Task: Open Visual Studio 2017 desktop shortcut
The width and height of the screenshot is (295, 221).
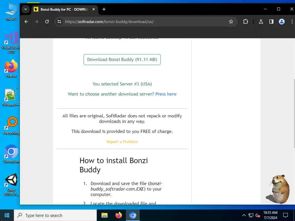Action: coord(11,43)
